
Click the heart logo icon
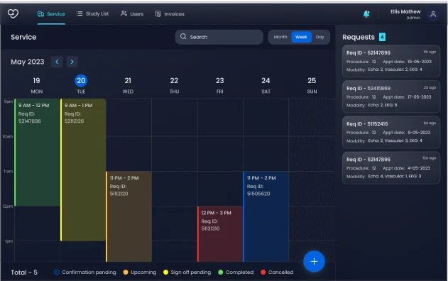pyautogui.click(x=13, y=13)
